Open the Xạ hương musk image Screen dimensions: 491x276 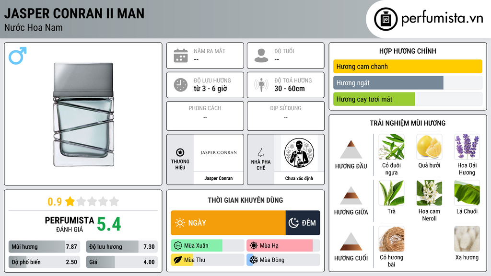point(467,239)
